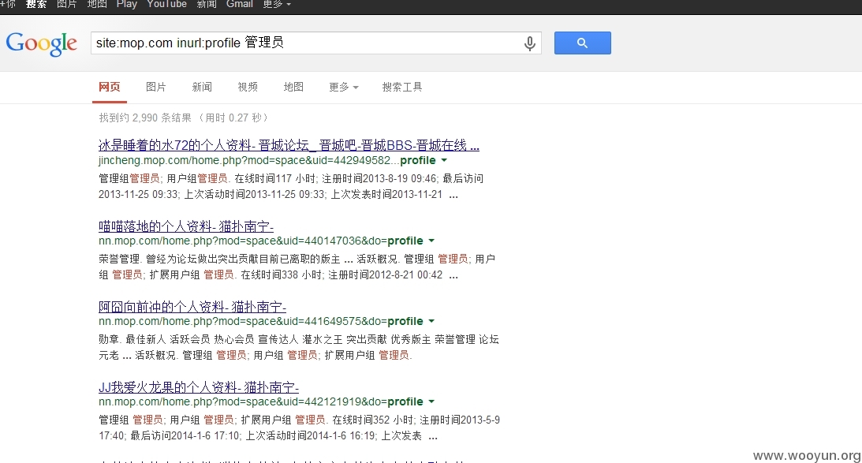Open 地图 in the top black bar
862x463 pixels.
[97, 5]
